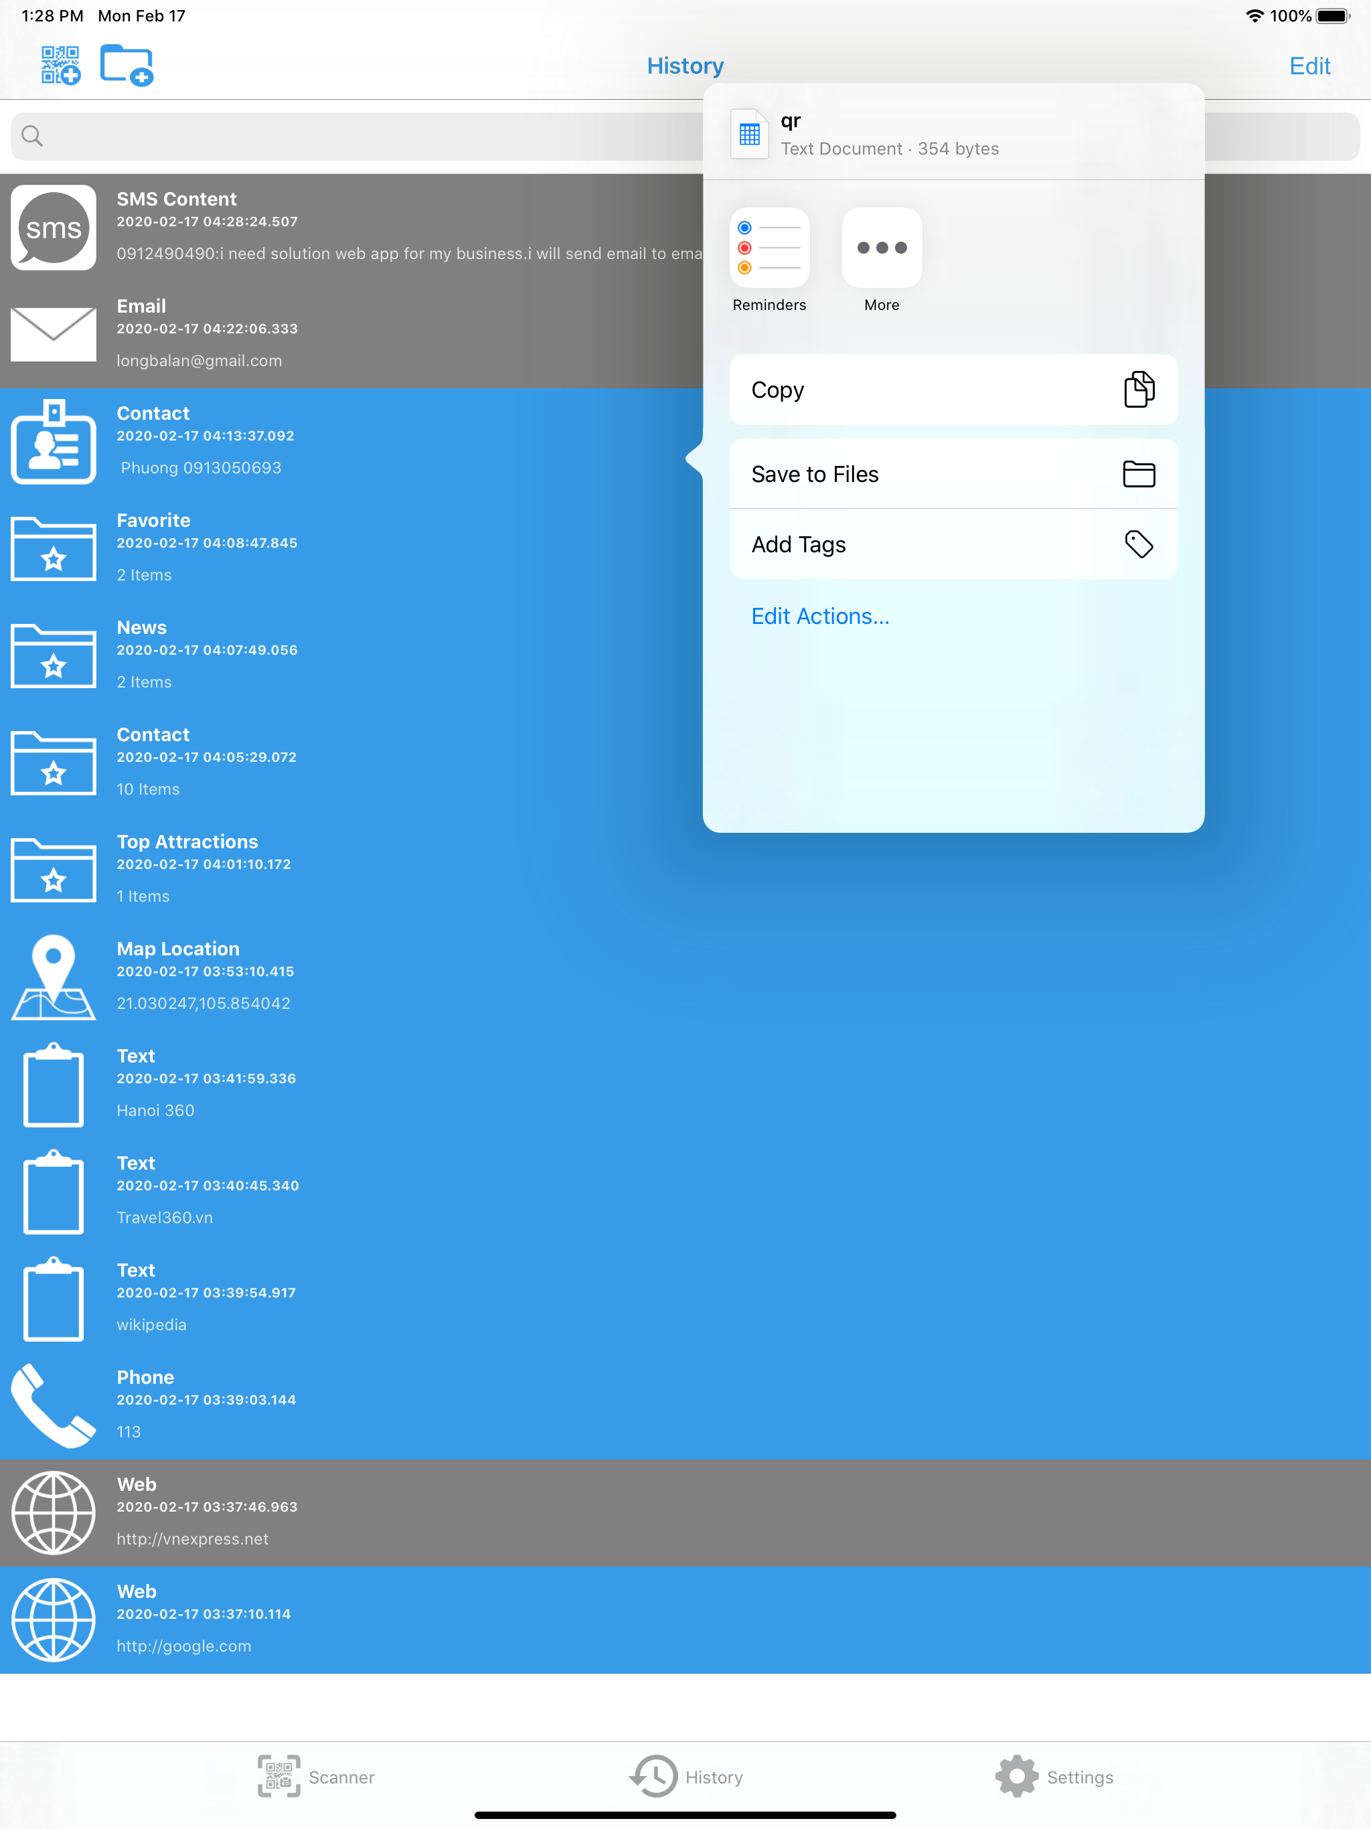Tap the magnifying glass search icon
The height and width of the screenshot is (1829, 1371).
(32, 136)
